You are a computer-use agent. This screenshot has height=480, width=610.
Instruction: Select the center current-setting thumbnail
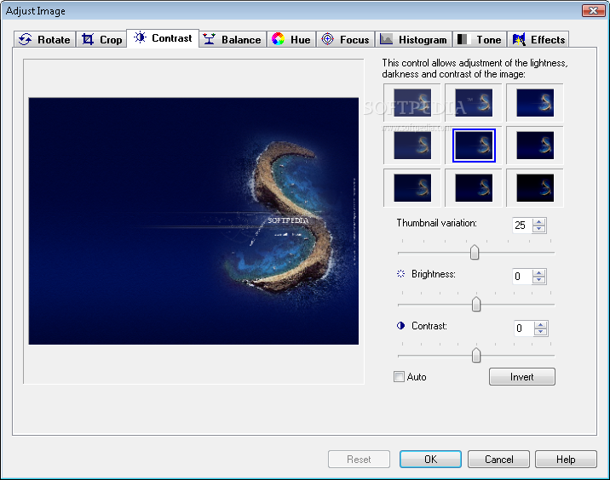[474, 146]
